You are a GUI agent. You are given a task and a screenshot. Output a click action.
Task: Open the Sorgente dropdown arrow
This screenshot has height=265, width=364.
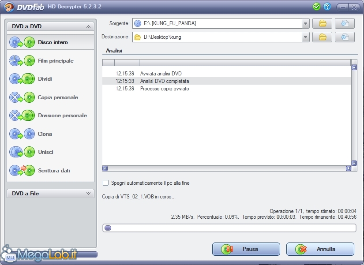[x=306, y=23]
